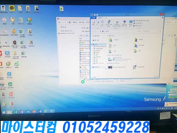Open the blue File tab in Explorer
Viewport: 177px width, 133px height.
(x=93, y=18)
